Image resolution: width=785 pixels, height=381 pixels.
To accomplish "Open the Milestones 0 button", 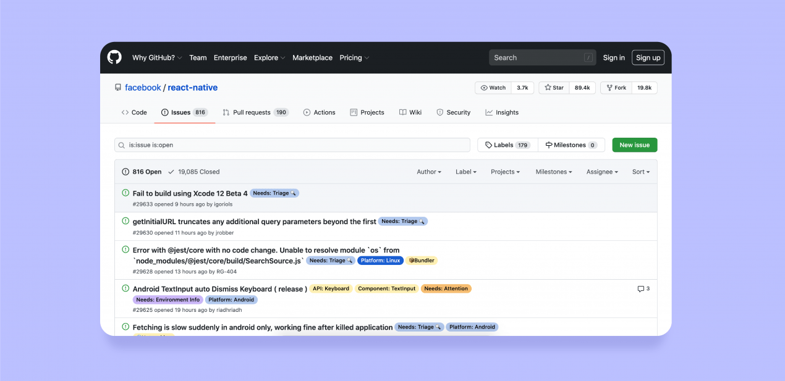I will [x=571, y=145].
